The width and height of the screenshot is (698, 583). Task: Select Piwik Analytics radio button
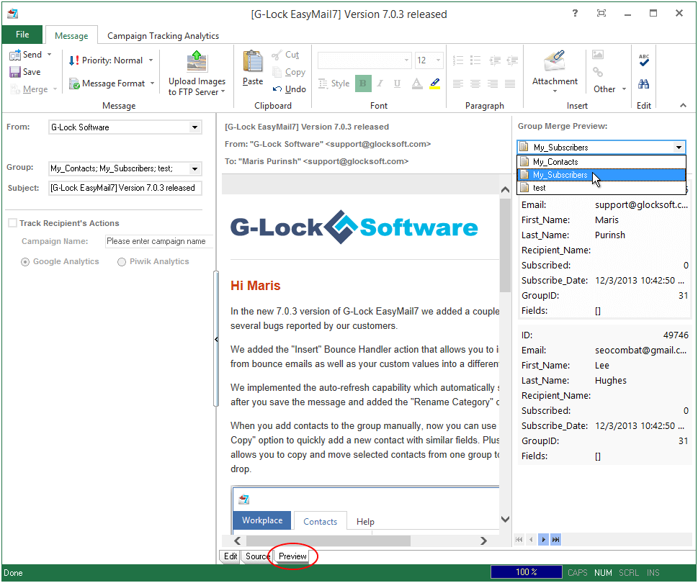pyautogui.click(x=122, y=262)
